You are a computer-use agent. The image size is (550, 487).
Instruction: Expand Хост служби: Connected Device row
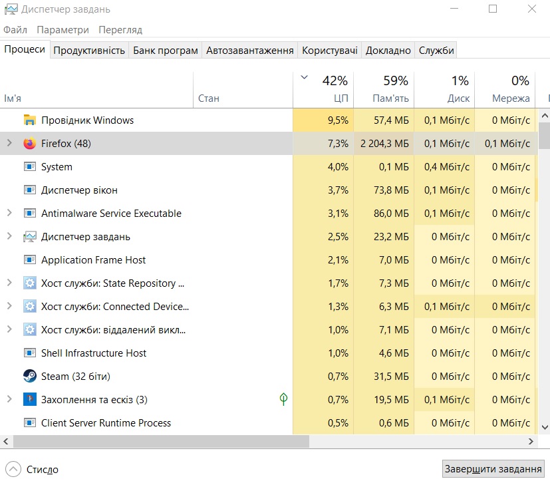point(9,306)
